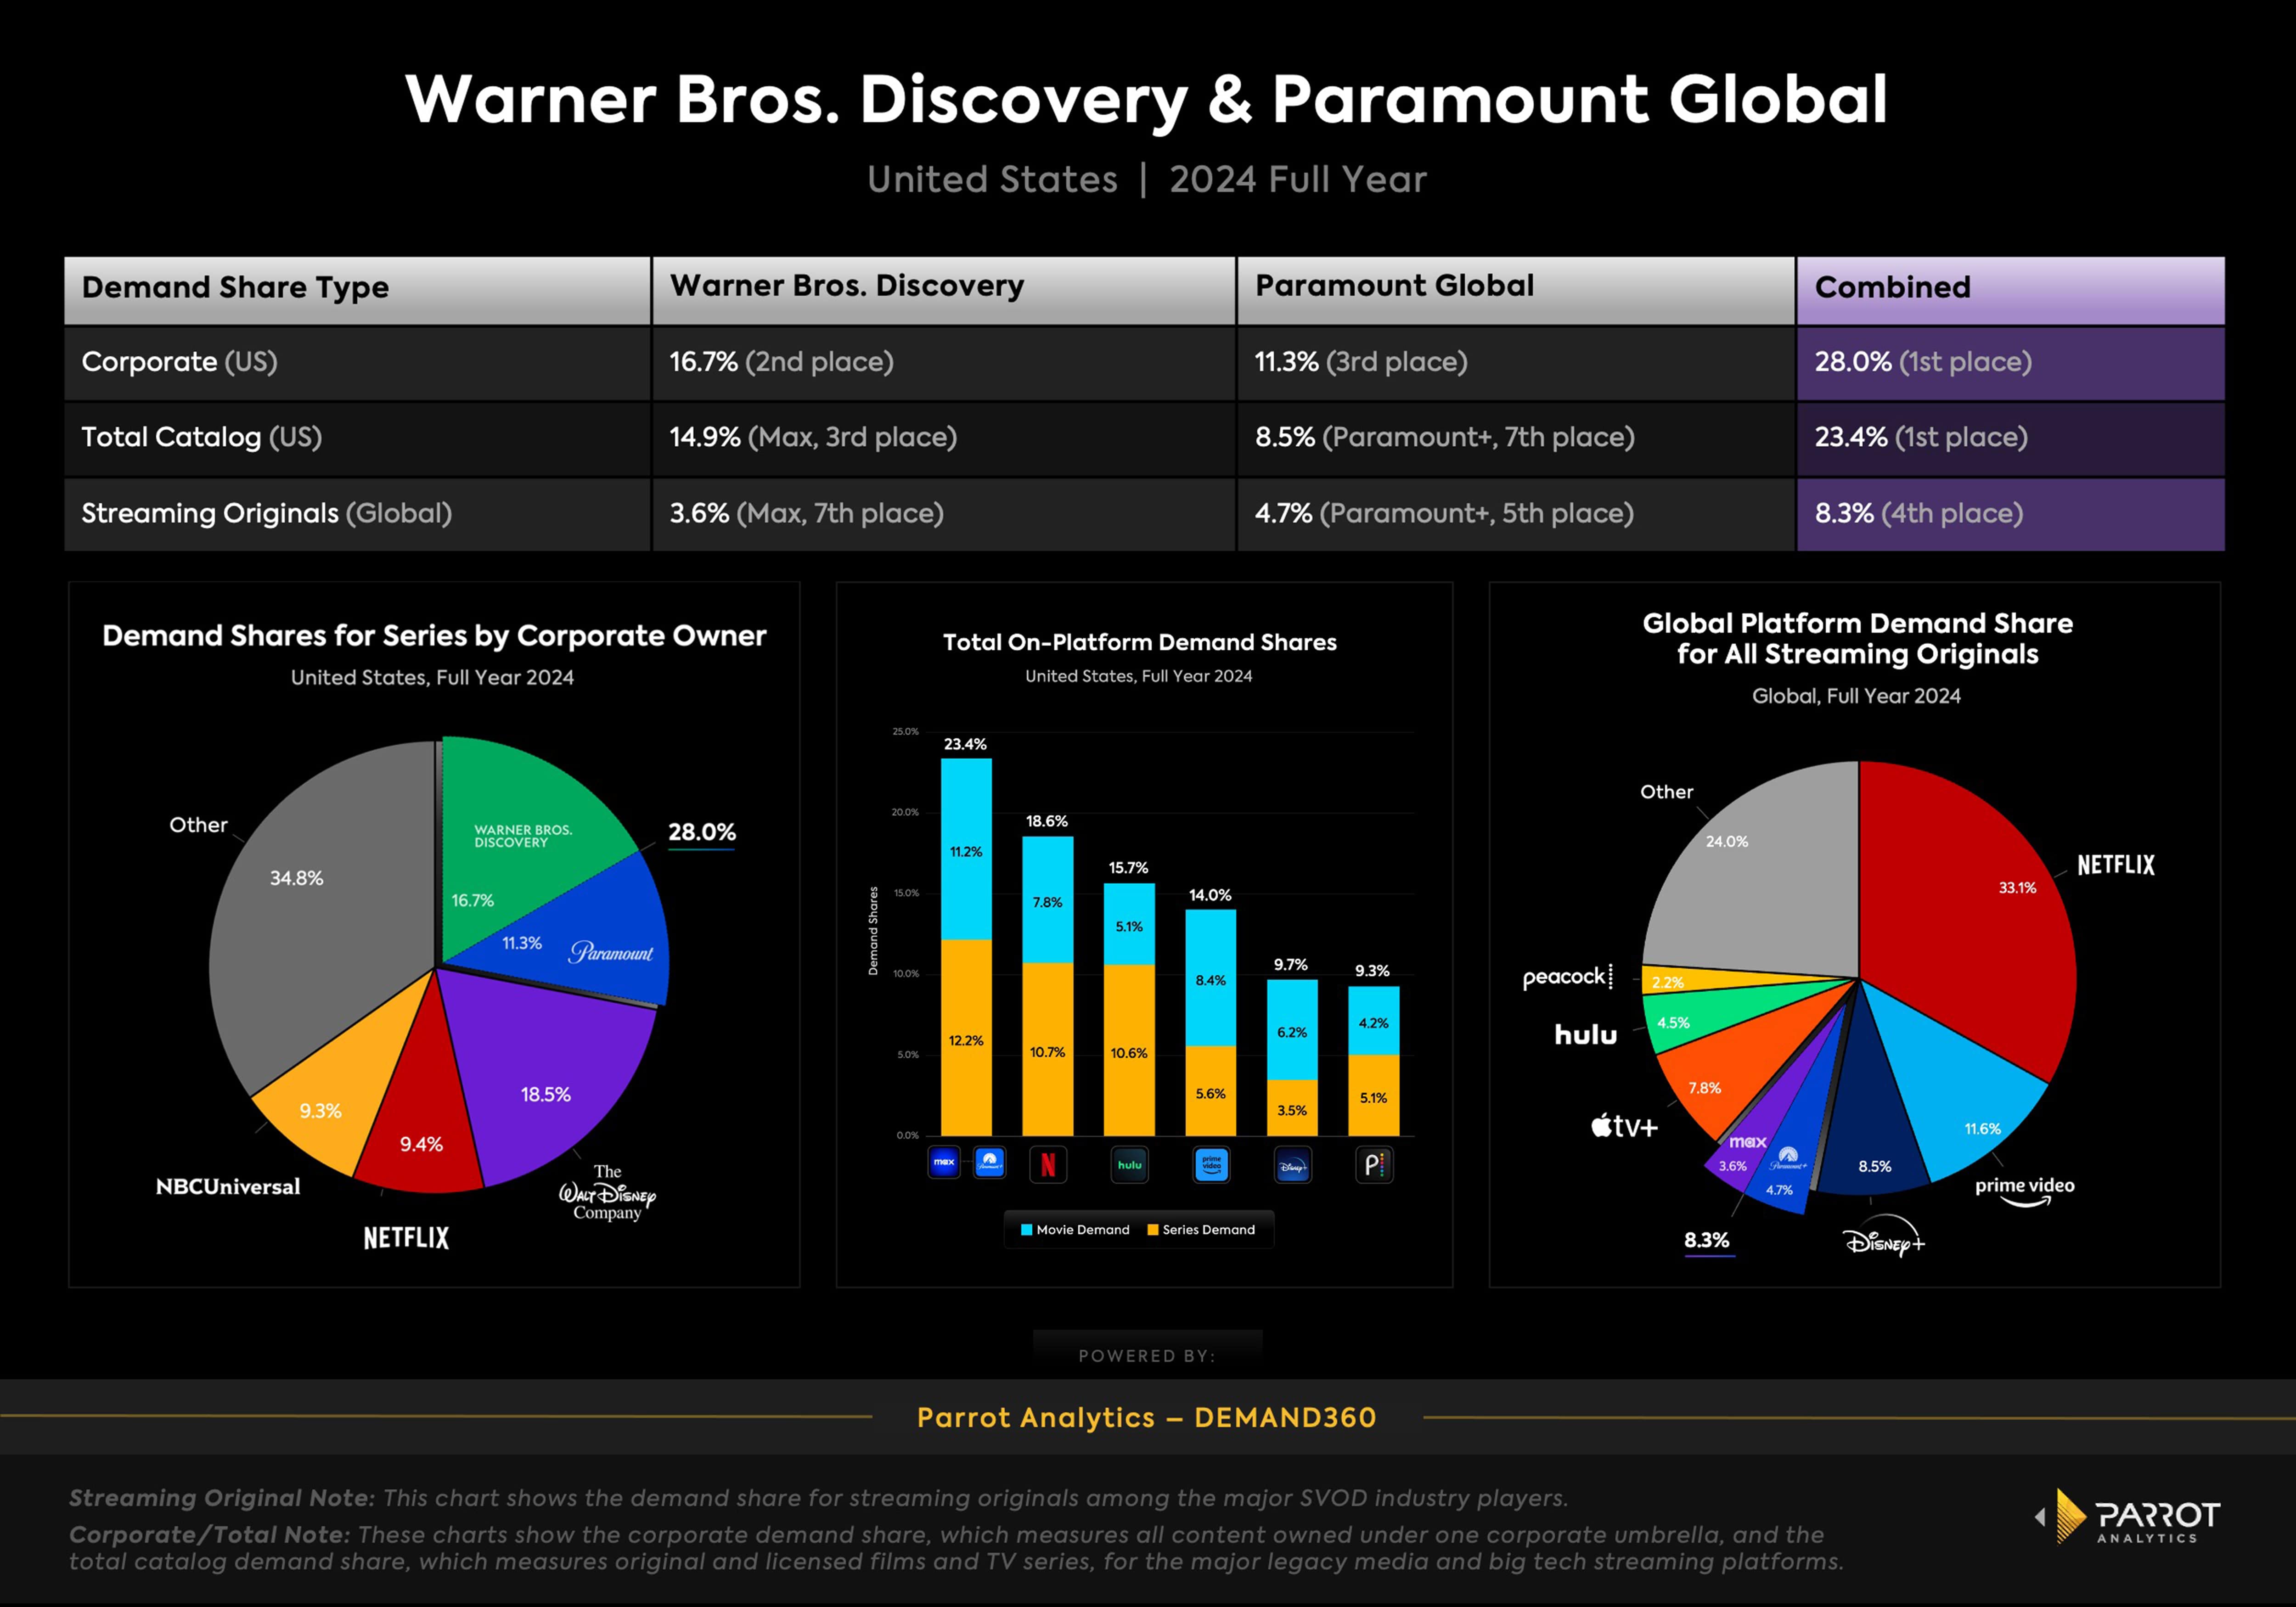Click the Peacock P icon below the bar chart
The image size is (2296, 1607).
[x=1374, y=1164]
